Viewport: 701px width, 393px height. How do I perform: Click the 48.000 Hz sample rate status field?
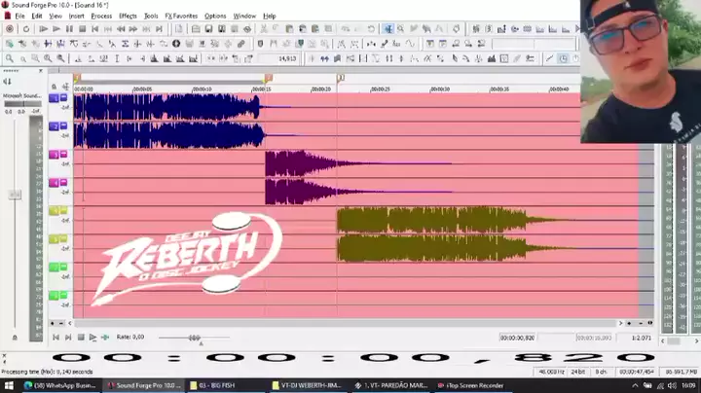[x=551, y=372]
